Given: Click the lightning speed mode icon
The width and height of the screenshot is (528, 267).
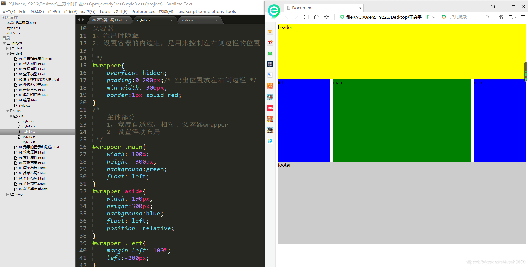Looking at the screenshot, I should click(428, 17).
